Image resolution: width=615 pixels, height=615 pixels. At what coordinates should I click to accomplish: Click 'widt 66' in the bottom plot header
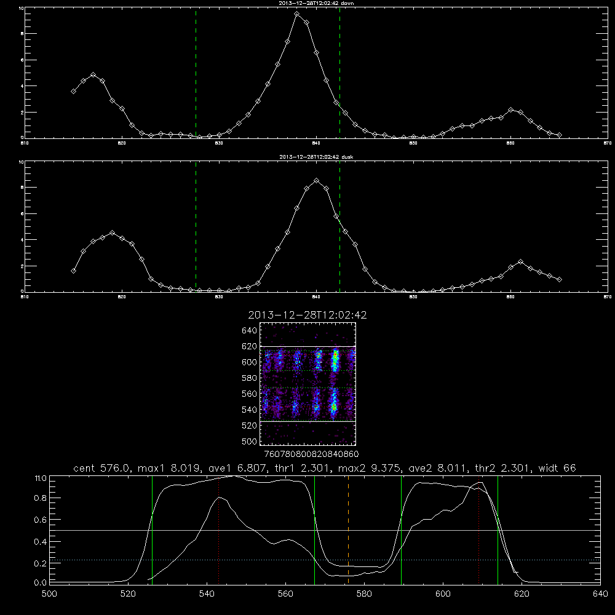click(x=557, y=468)
